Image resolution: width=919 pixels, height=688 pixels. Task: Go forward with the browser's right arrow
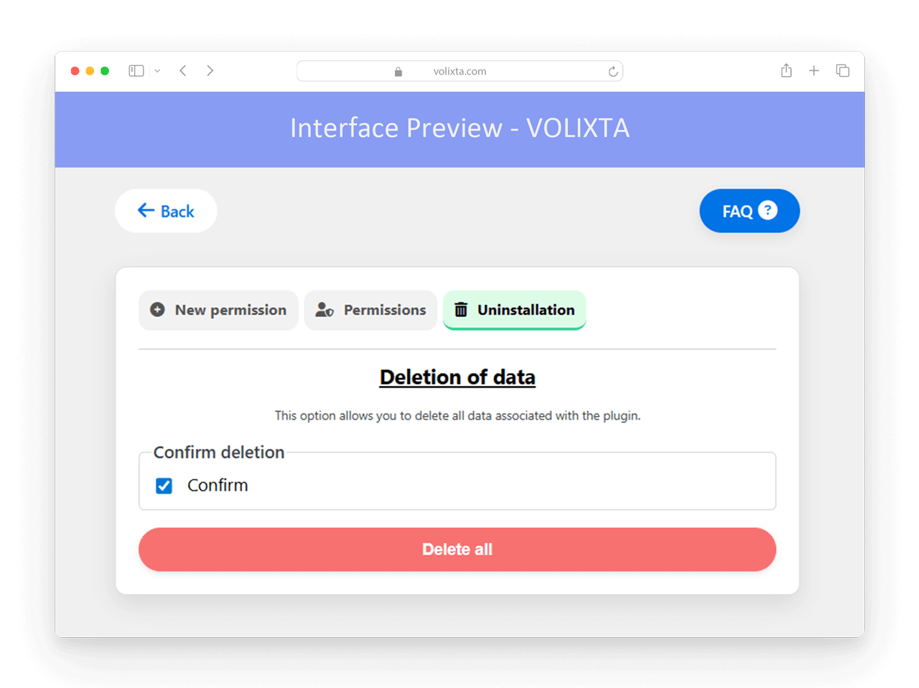[210, 70]
